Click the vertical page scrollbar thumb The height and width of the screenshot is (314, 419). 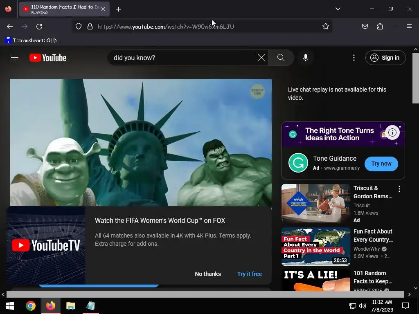416,78
